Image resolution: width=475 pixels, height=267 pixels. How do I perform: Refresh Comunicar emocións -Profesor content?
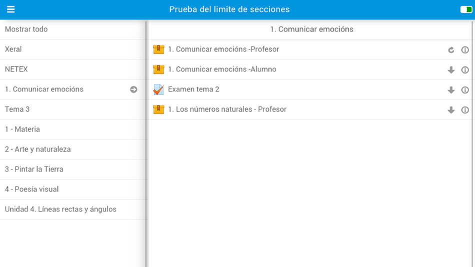click(x=451, y=49)
